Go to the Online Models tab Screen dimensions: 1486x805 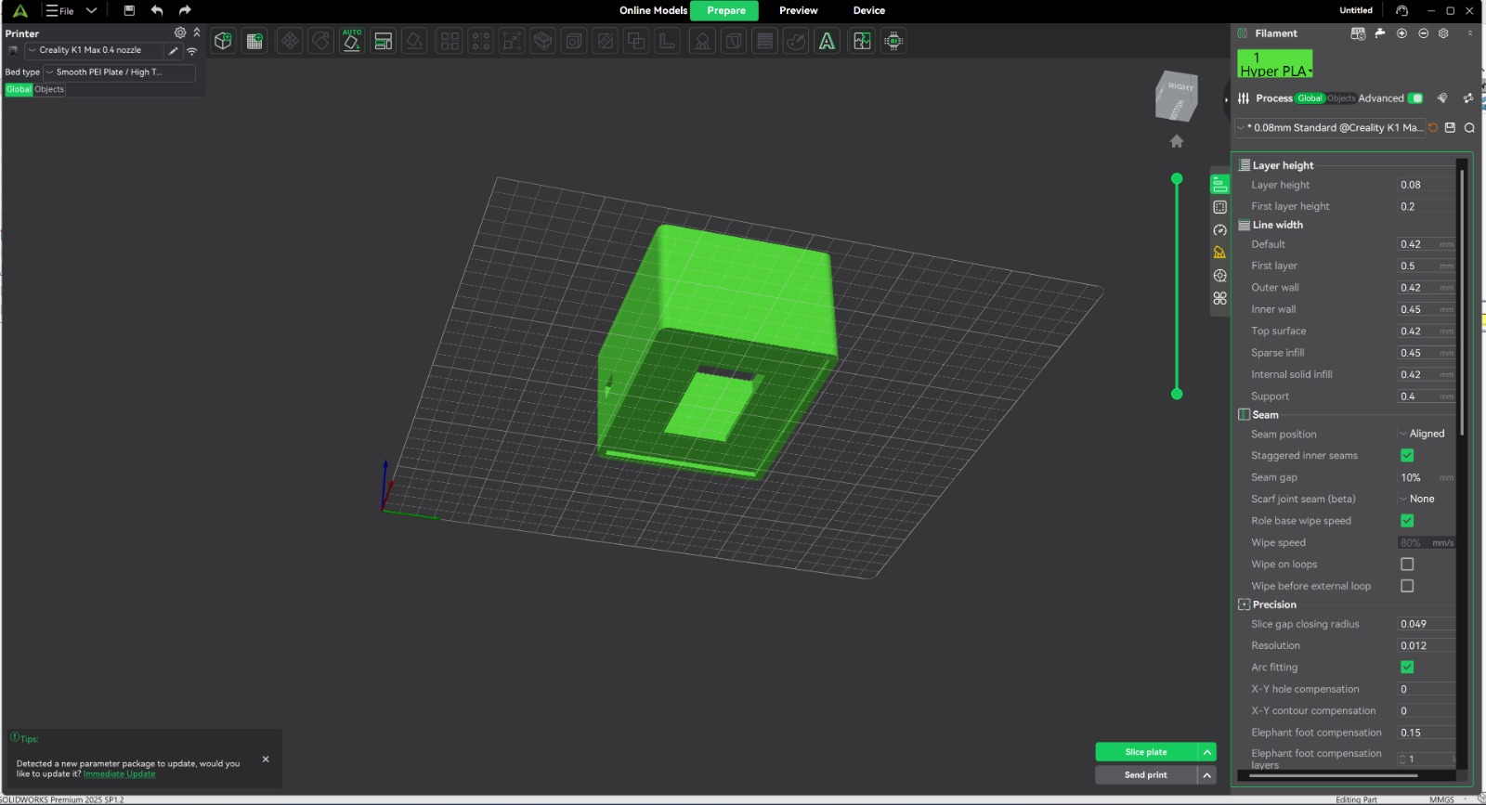click(x=653, y=10)
